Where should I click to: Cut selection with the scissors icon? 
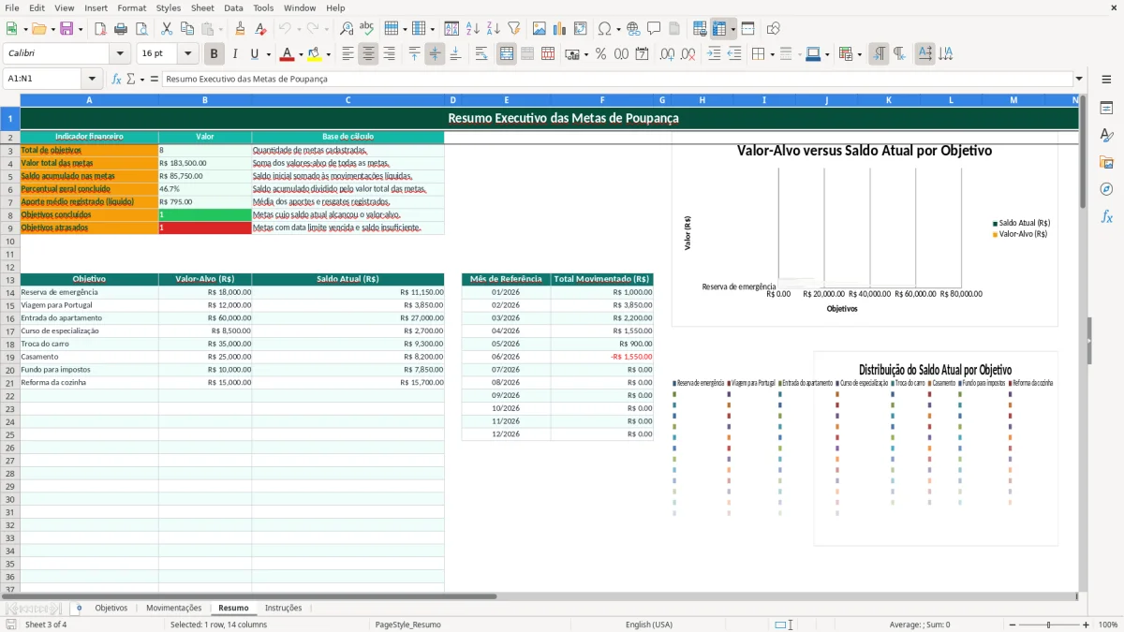click(x=166, y=29)
